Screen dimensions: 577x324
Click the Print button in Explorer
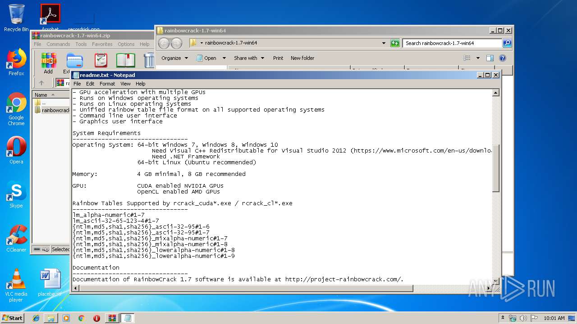pyautogui.click(x=278, y=58)
